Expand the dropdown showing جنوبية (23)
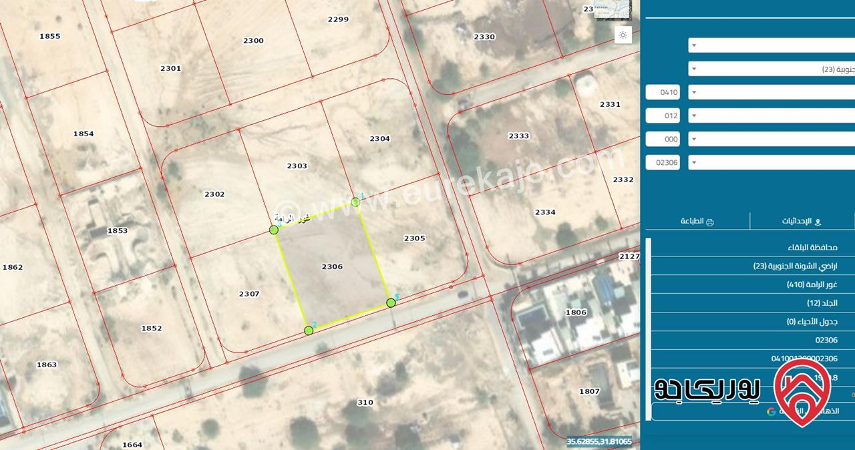 pos(772,69)
